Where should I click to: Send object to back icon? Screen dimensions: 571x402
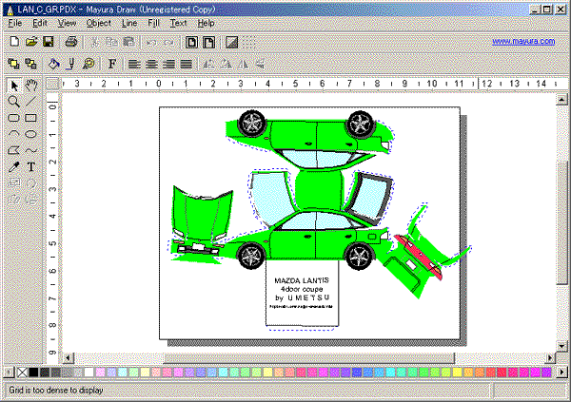tap(31, 64)
